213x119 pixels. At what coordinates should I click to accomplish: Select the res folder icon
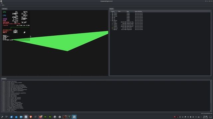click(x=112, y=19)
